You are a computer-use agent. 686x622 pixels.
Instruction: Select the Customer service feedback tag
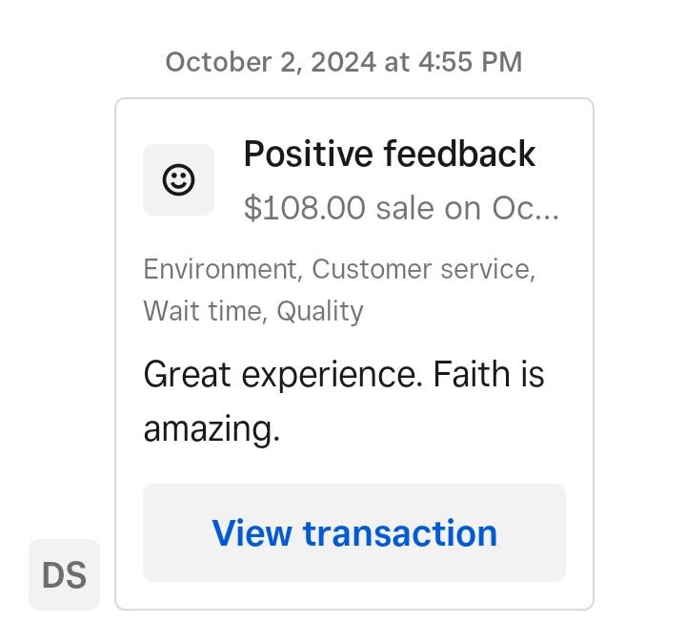click(423, 268)
